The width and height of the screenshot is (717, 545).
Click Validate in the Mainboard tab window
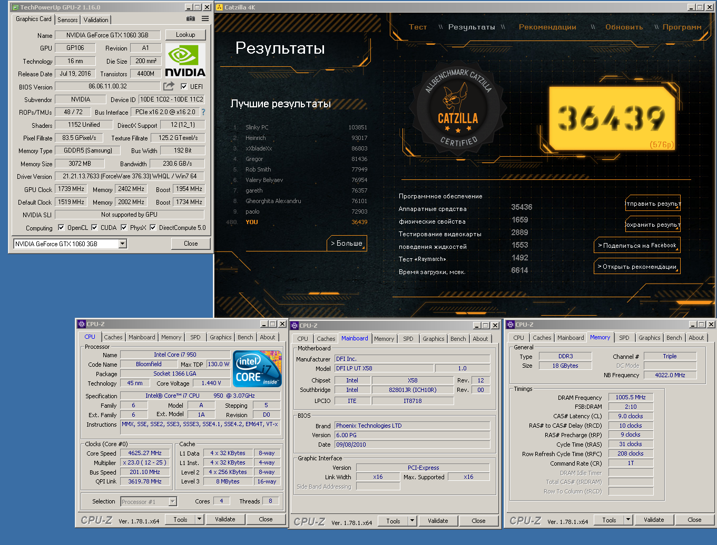[438, 521]
